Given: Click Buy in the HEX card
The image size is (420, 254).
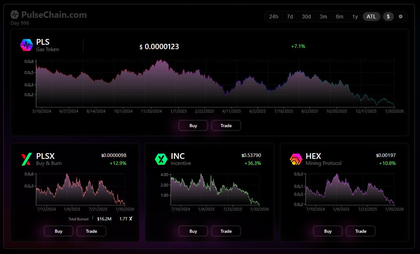Looking at the screenshot, I should (328, 231).
